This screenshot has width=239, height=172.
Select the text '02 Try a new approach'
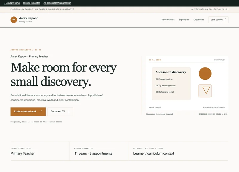pos(166,86)
